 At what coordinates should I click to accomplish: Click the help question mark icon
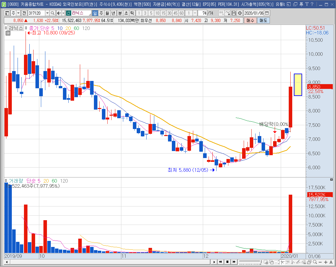coord(312,4)
